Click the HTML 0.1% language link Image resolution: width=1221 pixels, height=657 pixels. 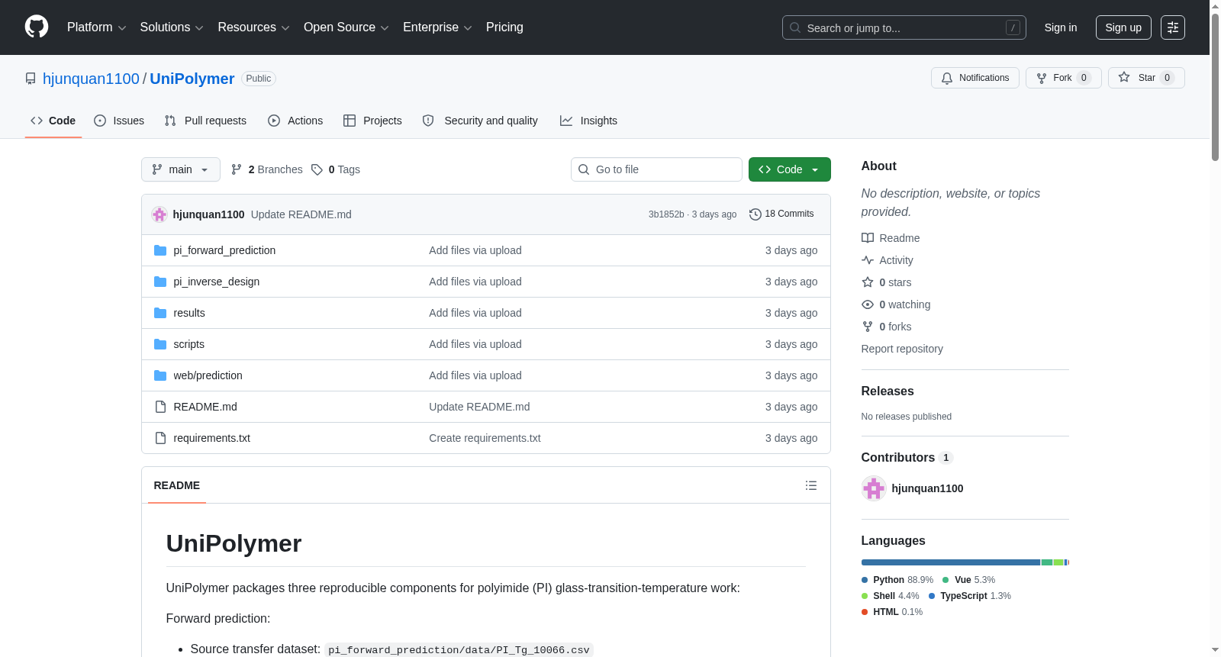(892, 612)
